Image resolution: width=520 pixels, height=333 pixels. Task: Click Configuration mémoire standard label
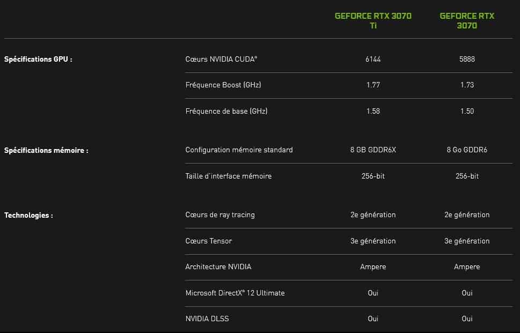click(239, 150)
